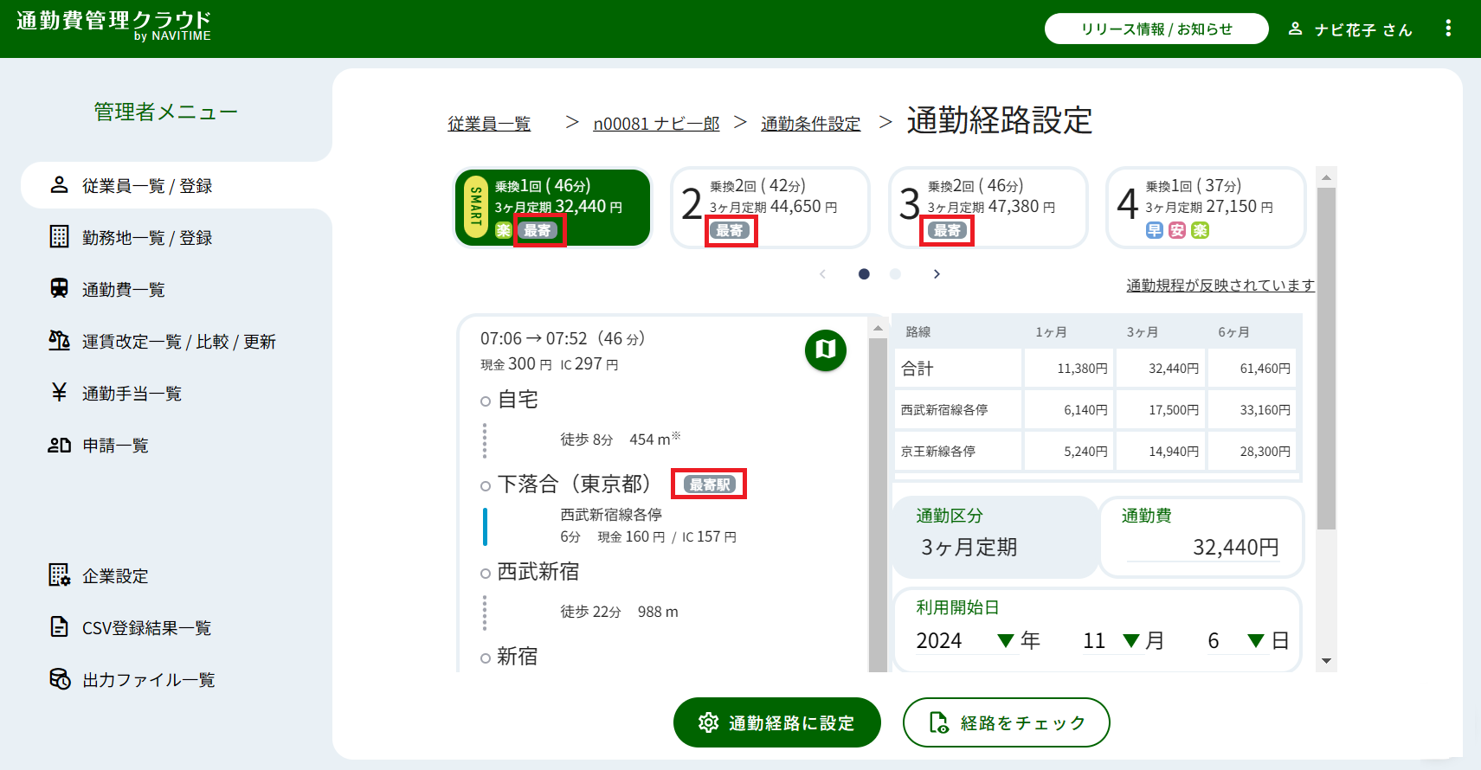Screen dimensions: 1481x770
Task: Click the 安 badge on route 4
Action: tap(1177, 230)
